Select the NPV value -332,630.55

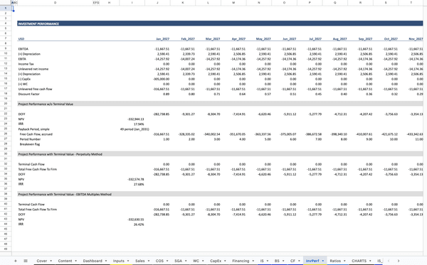tap(136, 220)
